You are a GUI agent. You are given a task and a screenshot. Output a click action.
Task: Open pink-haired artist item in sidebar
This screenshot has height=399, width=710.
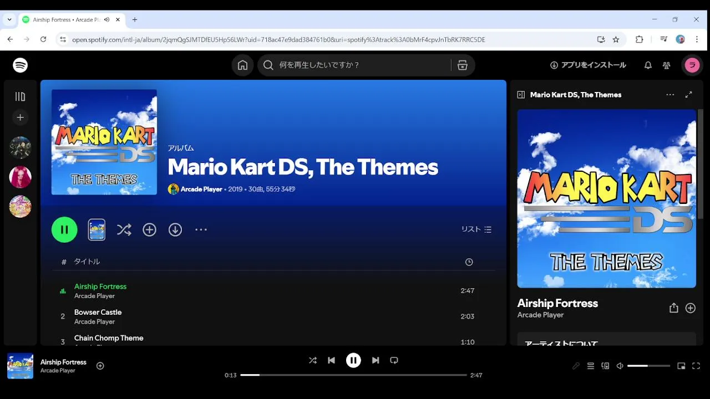[21, 177]
